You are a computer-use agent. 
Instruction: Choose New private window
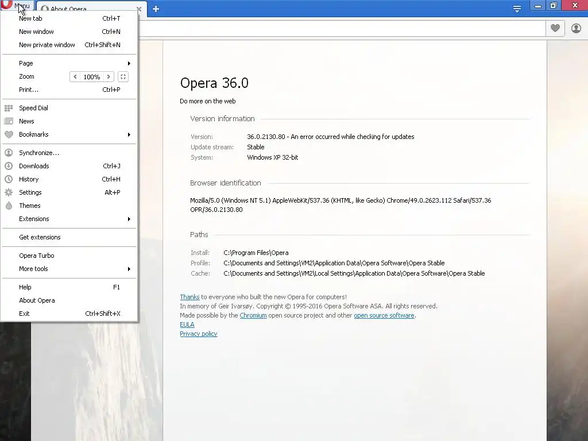pyautogui.click(x=69, y=45)
